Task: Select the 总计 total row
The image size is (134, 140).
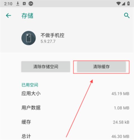Action: coord(75,136)
